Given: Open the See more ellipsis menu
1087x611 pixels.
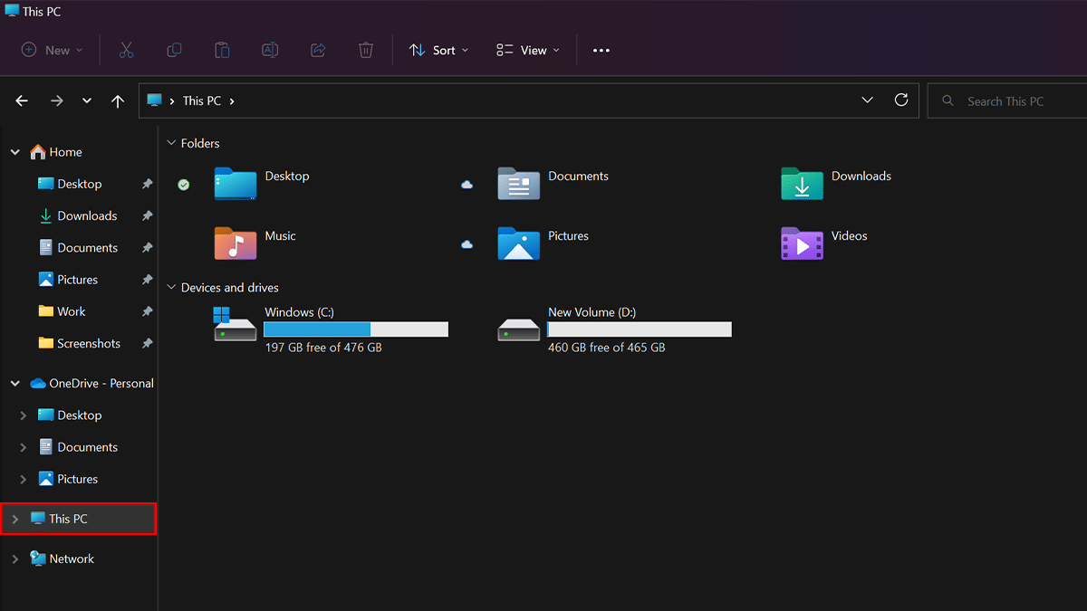Looking at the screenshot, I should pyautogui.click(x=601, y=51).
